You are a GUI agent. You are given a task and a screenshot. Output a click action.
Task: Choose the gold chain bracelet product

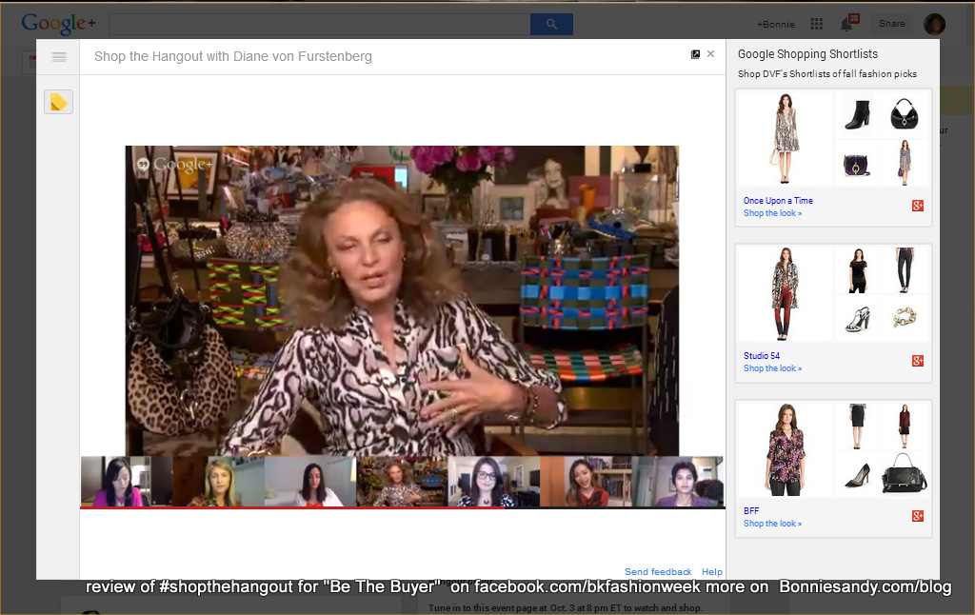click(x=905, y=317)
